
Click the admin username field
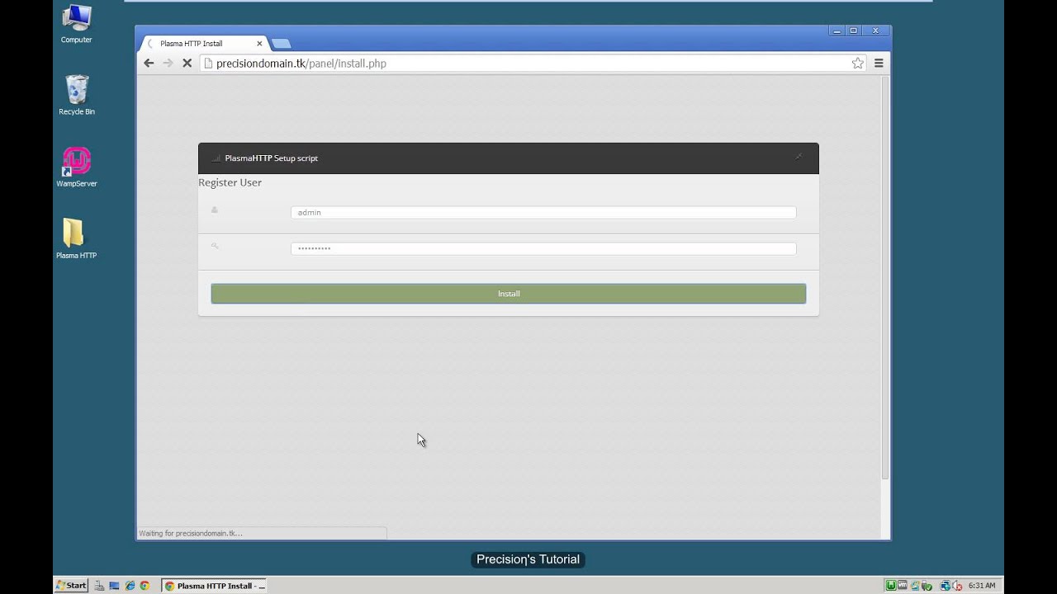tap(543, 212)
